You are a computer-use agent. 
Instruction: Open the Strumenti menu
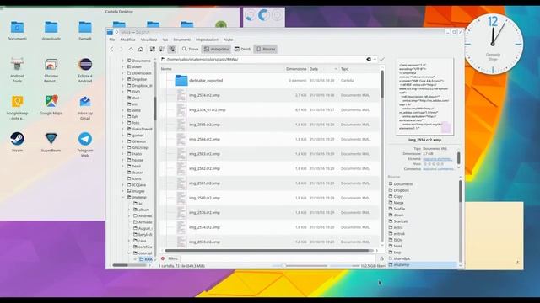(182, 40)
